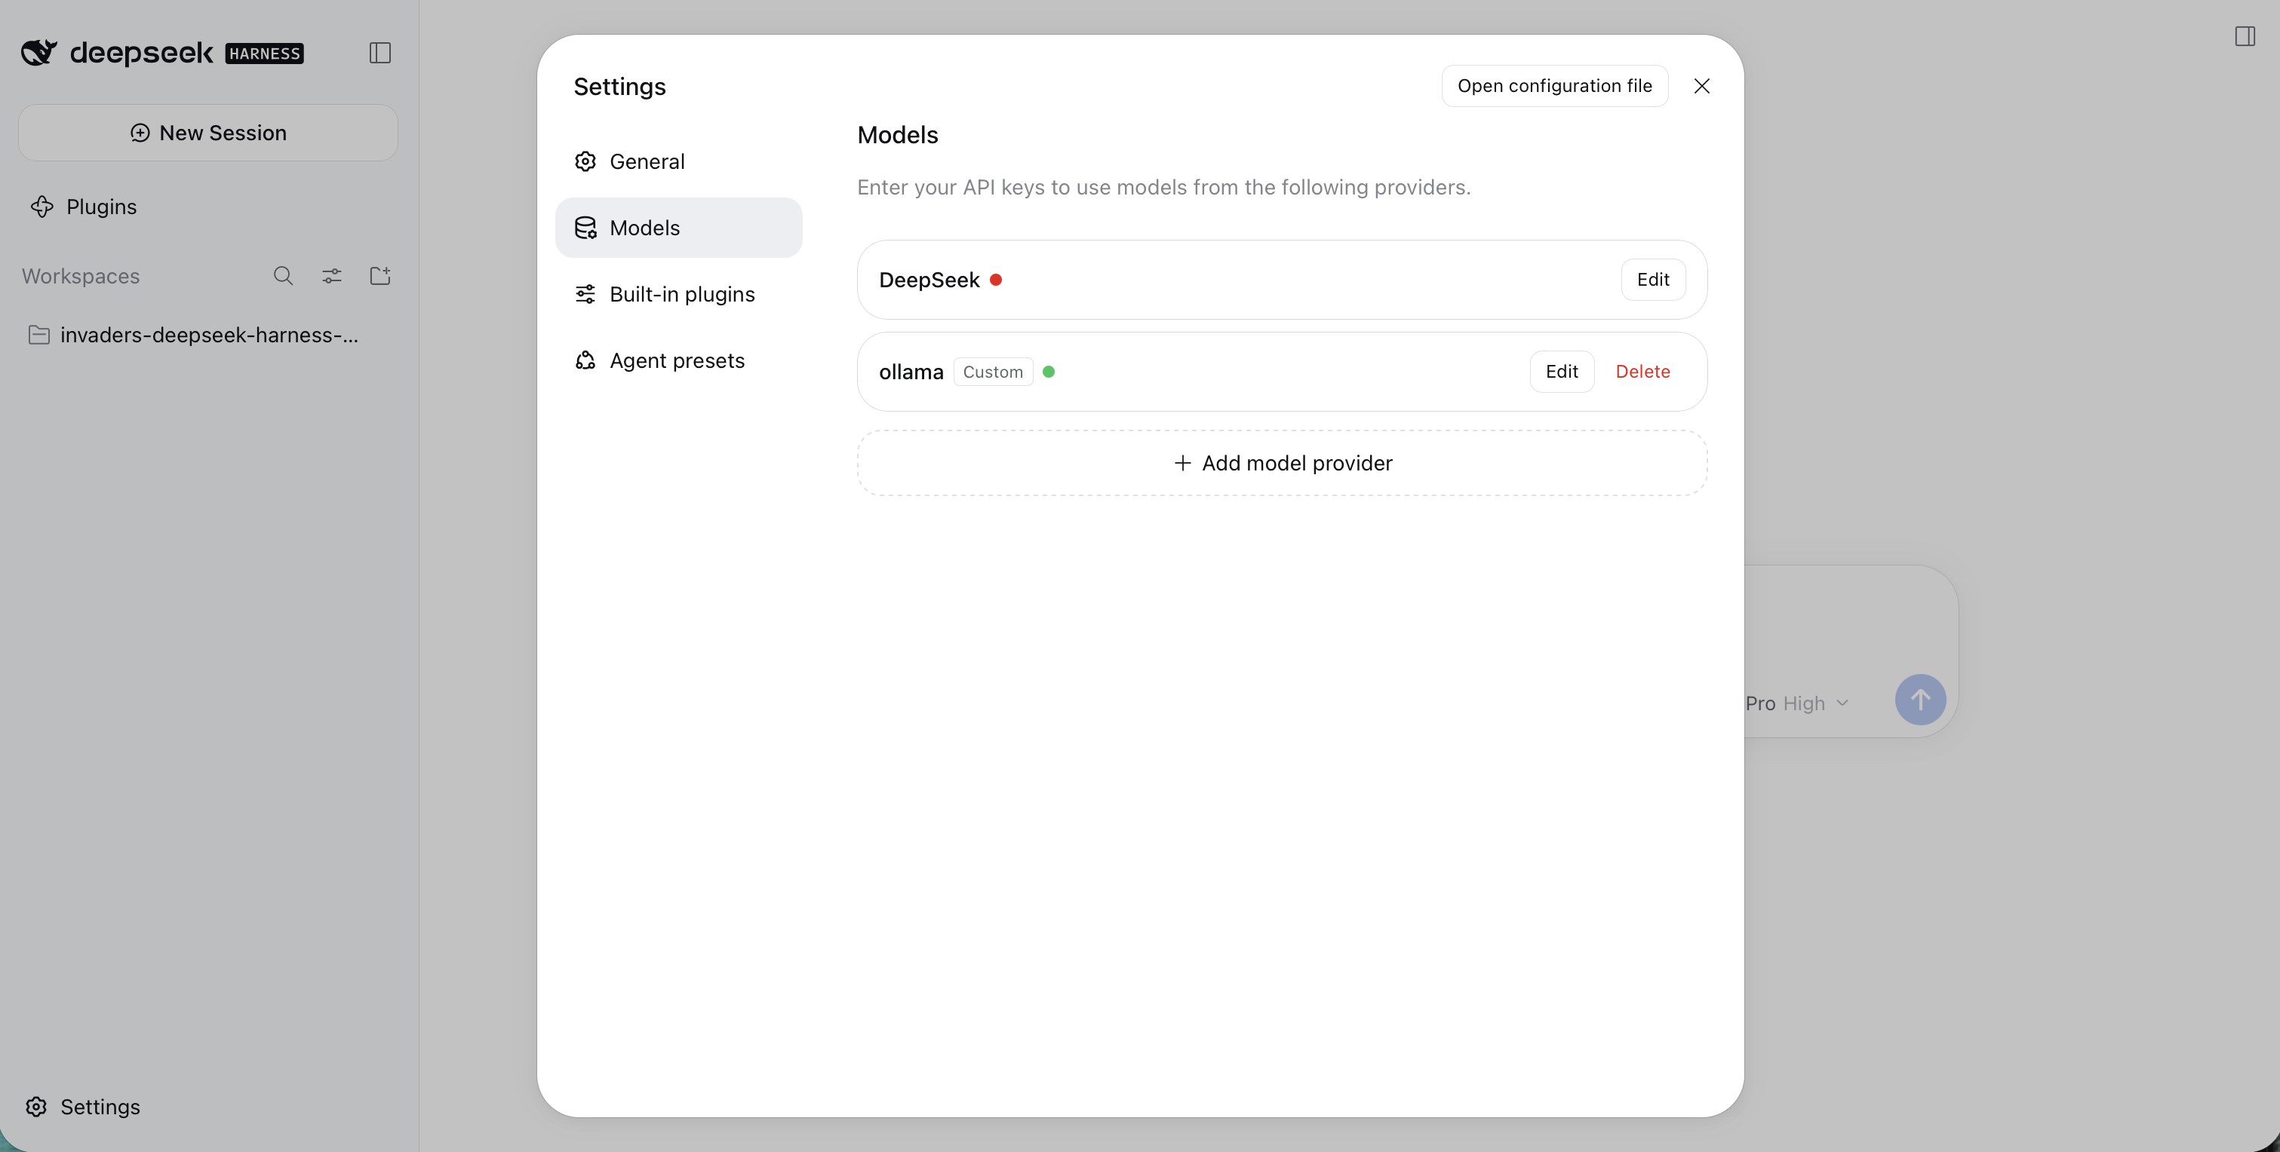Click the 'Enter your API keys' description
The height and width of the screenshot is (1152, 2280).
[1164, 187]
